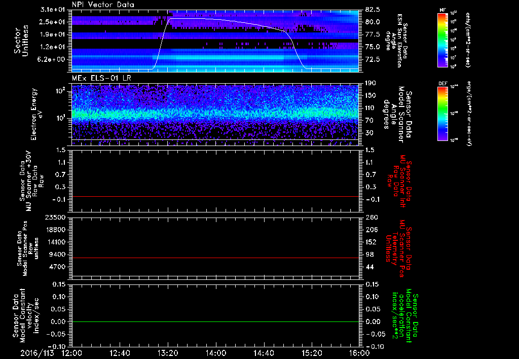519x359 pixels.
Task: Click the "NF" label above the colorbar
Action: [x=443, y=10]
